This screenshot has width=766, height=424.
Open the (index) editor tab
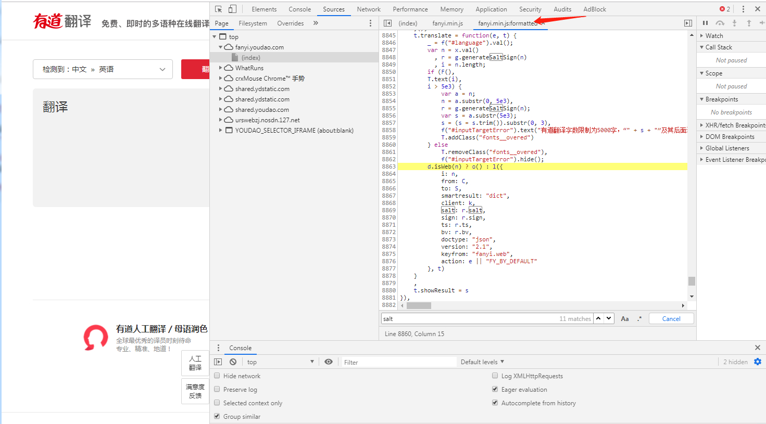(x=408, y=23)
